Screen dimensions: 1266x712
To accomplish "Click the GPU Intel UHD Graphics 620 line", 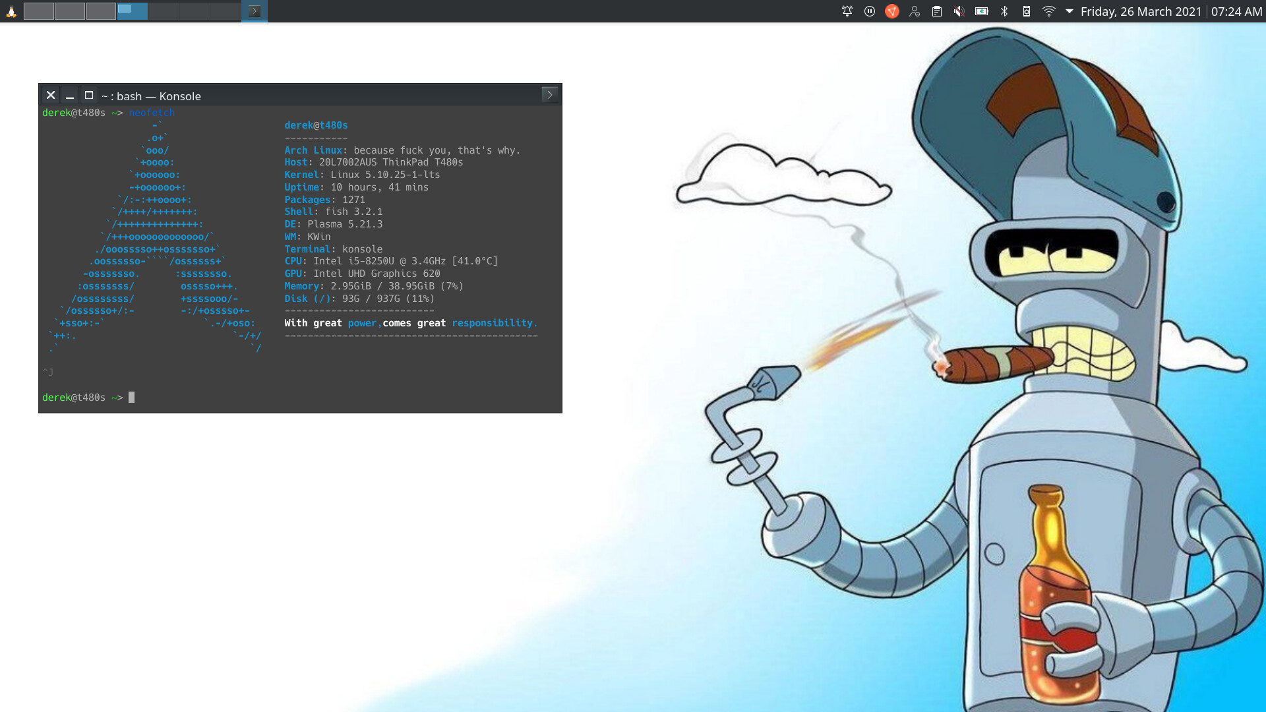I will click(362, 274).
